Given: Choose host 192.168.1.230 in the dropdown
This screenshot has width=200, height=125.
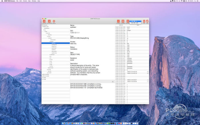Looking at the screenshot, I should pyautogui.click(x=135, y=23).
